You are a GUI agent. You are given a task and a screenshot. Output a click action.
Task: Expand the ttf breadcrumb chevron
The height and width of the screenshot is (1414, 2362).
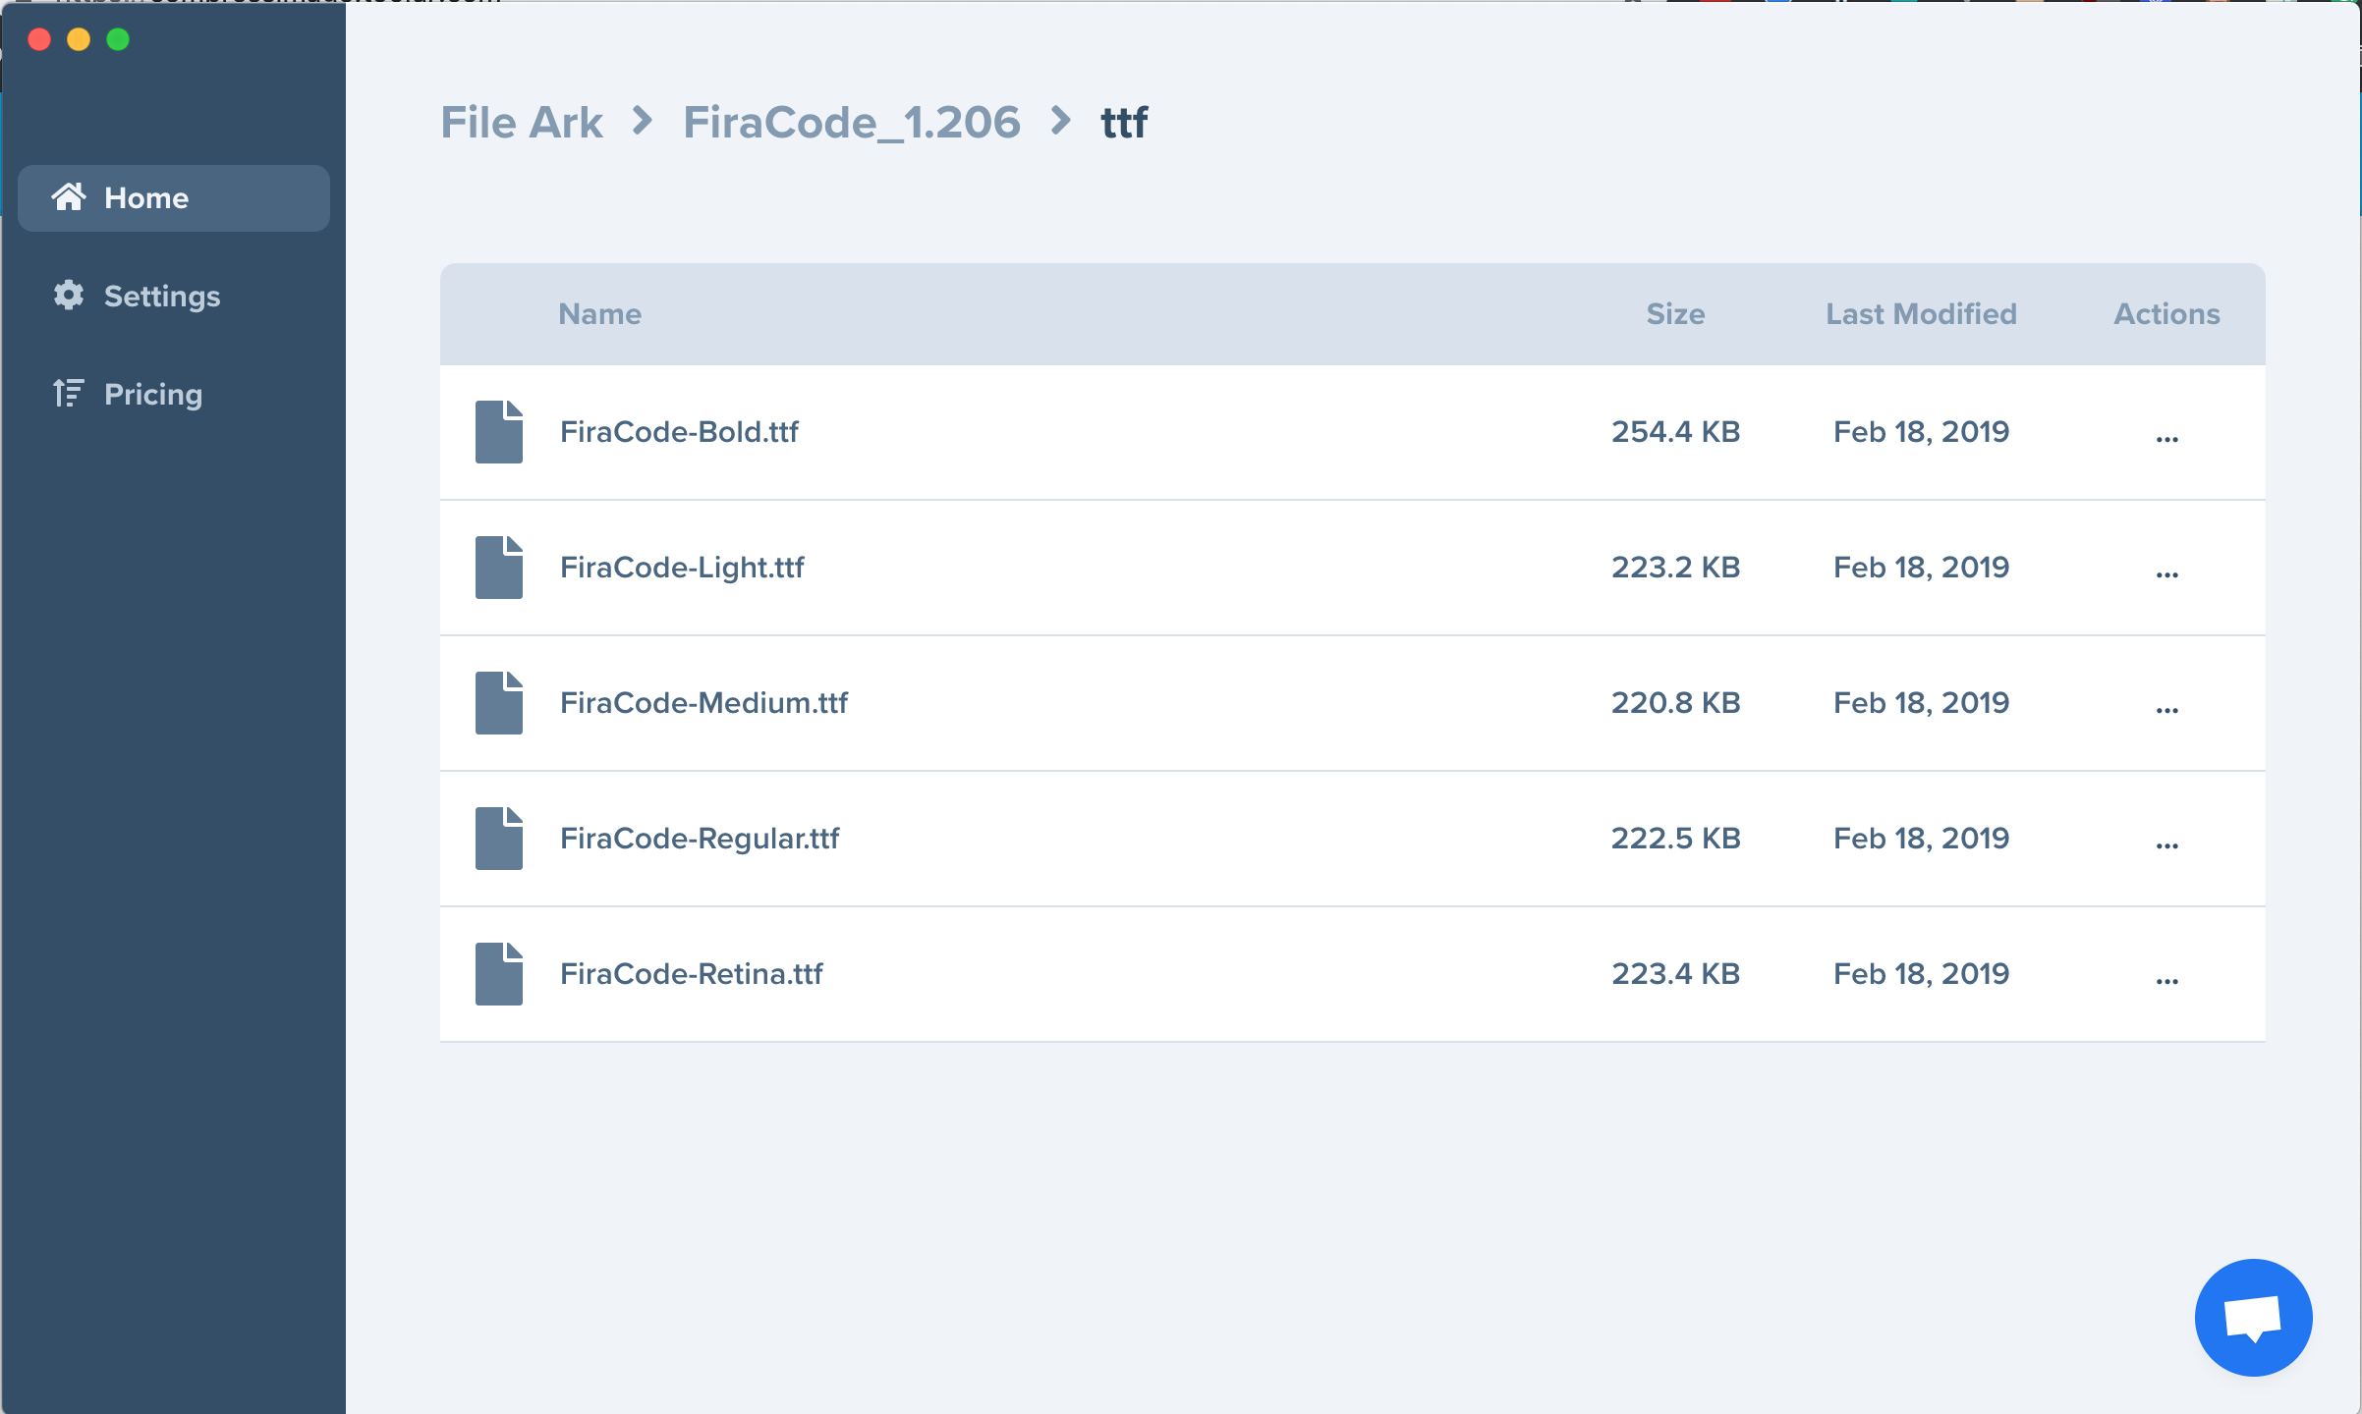coord(1059,122)
